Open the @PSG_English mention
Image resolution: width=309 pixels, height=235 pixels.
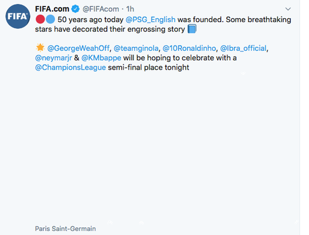[x=150, y=20]
